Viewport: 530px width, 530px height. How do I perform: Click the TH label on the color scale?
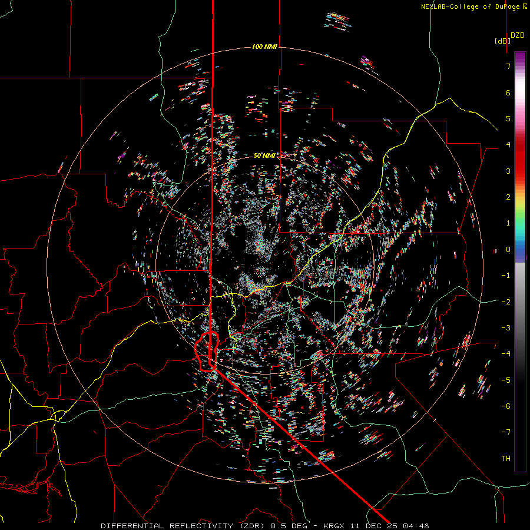click(x=506, y=459)
